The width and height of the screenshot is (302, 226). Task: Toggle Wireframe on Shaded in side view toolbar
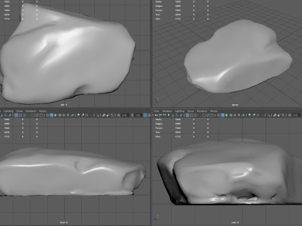(x=231, y=115)
